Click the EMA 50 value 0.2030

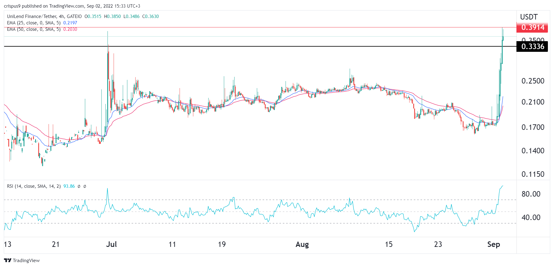point(70,29)
